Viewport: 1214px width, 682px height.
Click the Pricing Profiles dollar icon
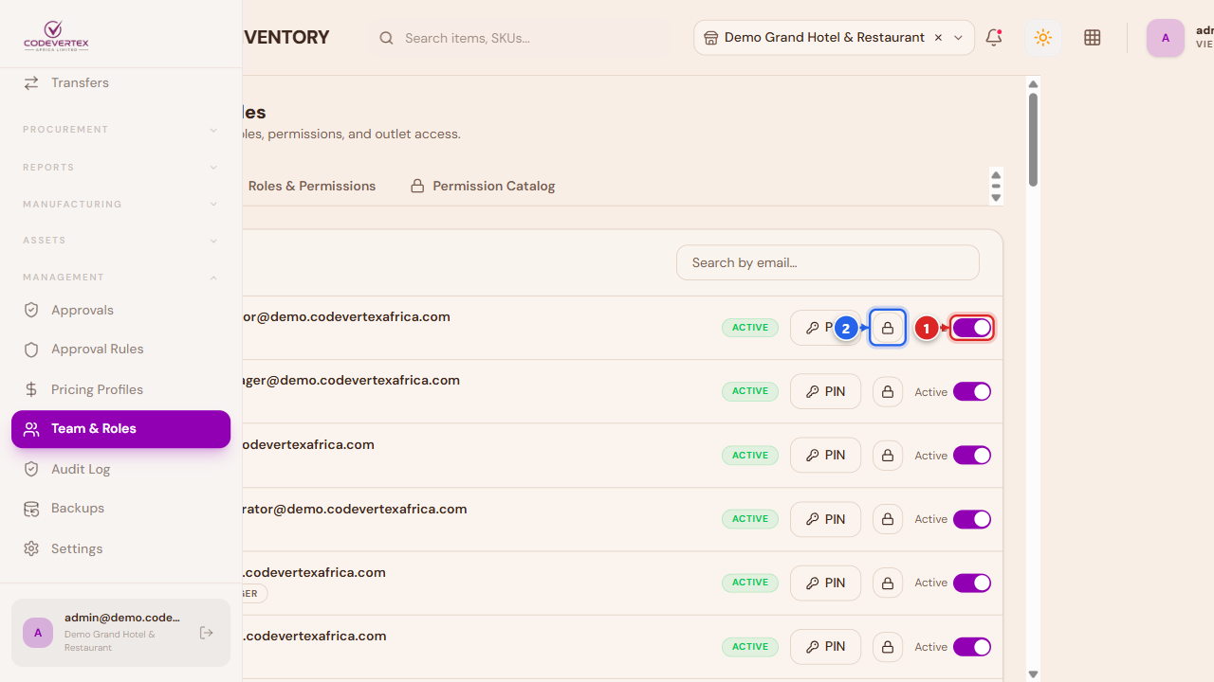31,389
